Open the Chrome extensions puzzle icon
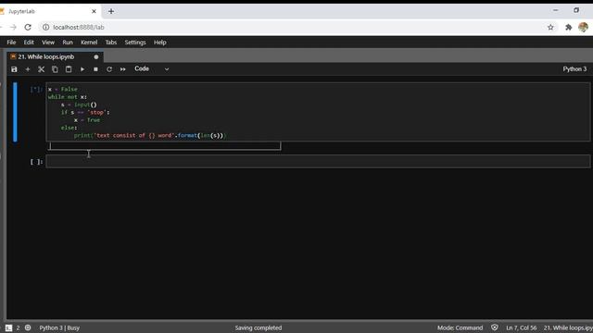 coord(568,27)
